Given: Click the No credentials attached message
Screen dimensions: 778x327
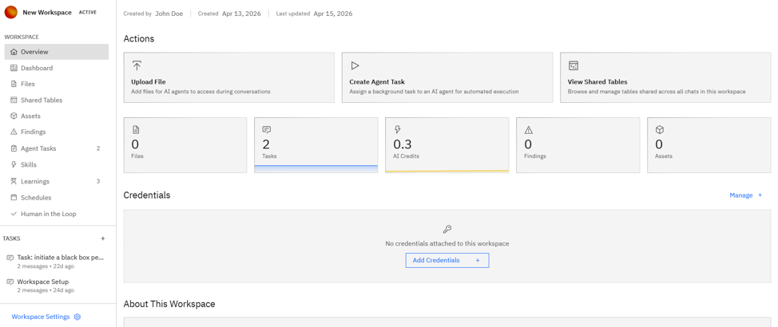Looking at the screenshot, I should click(447, 244).
